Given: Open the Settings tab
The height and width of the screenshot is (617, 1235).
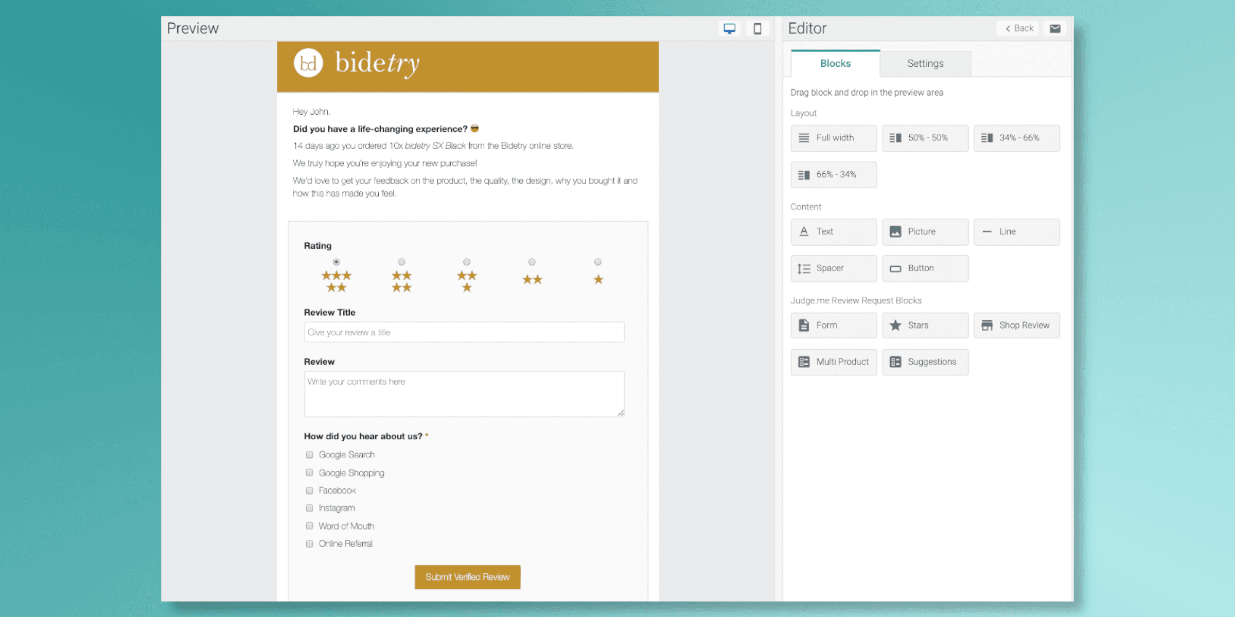Looking at the screenshot, I should tap(925, 64).
